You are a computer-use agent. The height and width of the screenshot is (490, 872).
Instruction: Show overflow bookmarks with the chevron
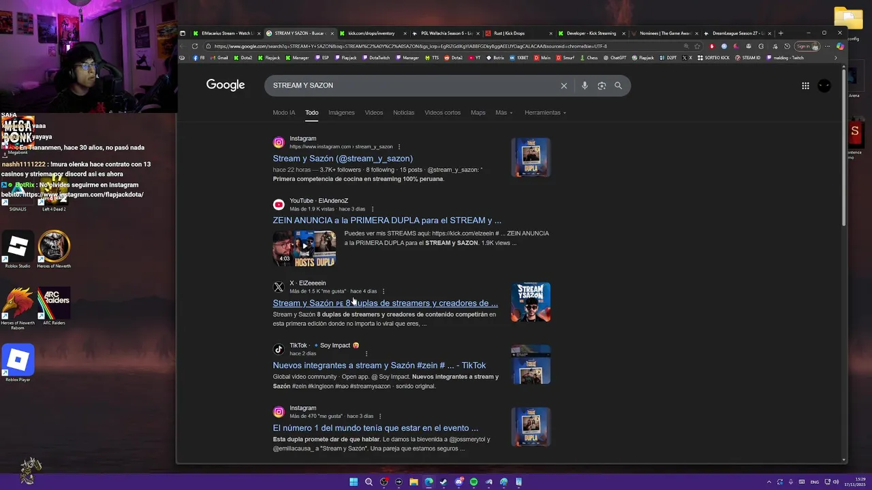pyautogui.click(x=836, y=58)
